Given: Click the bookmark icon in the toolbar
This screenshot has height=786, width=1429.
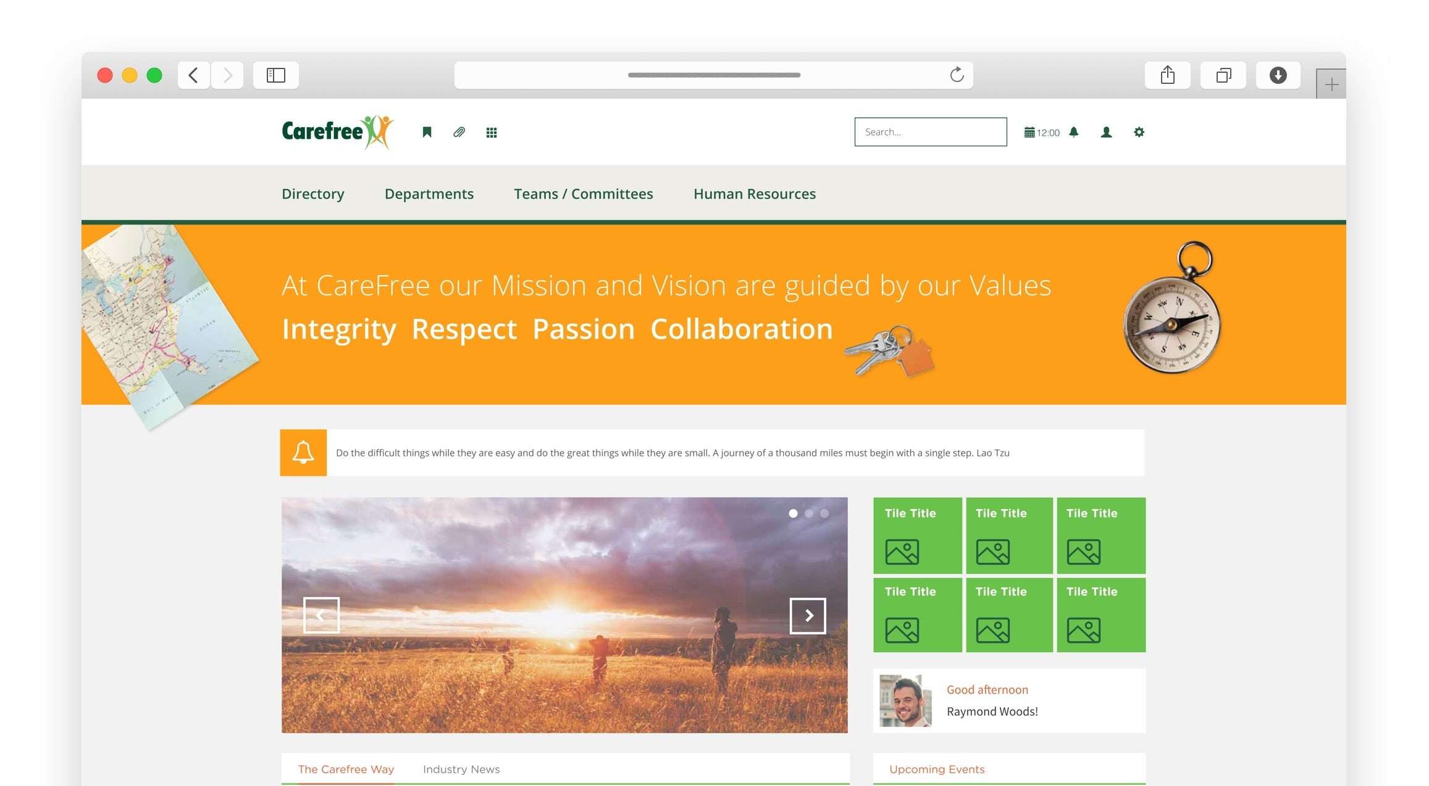Looking at the screenshot, I should coord(427,131).
